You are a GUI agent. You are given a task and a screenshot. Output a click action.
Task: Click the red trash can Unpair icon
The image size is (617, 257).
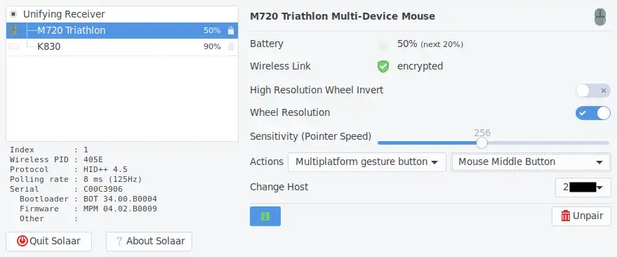(566, 216)
